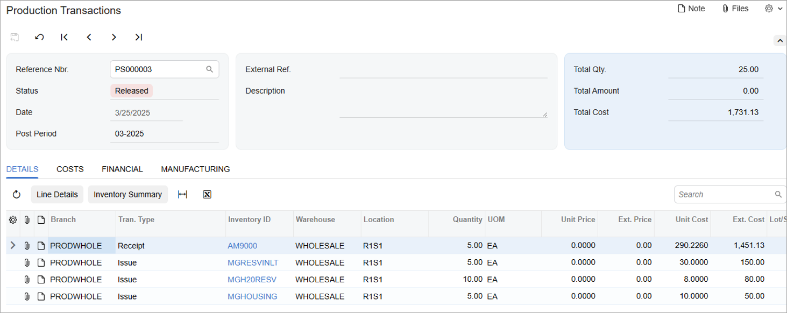Collapse the header summary panel
The image size is (787, 313).
(x=779, y=41)
